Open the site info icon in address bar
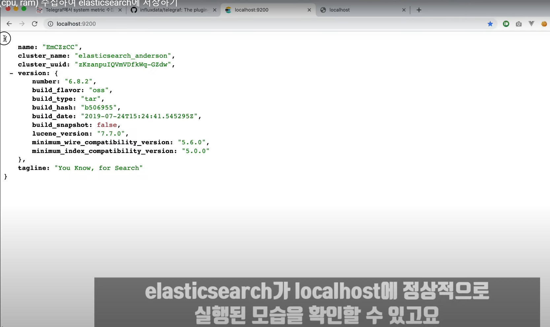Image resolution: width=550 pixels, height=327 pixels. (x=50, y=24)
